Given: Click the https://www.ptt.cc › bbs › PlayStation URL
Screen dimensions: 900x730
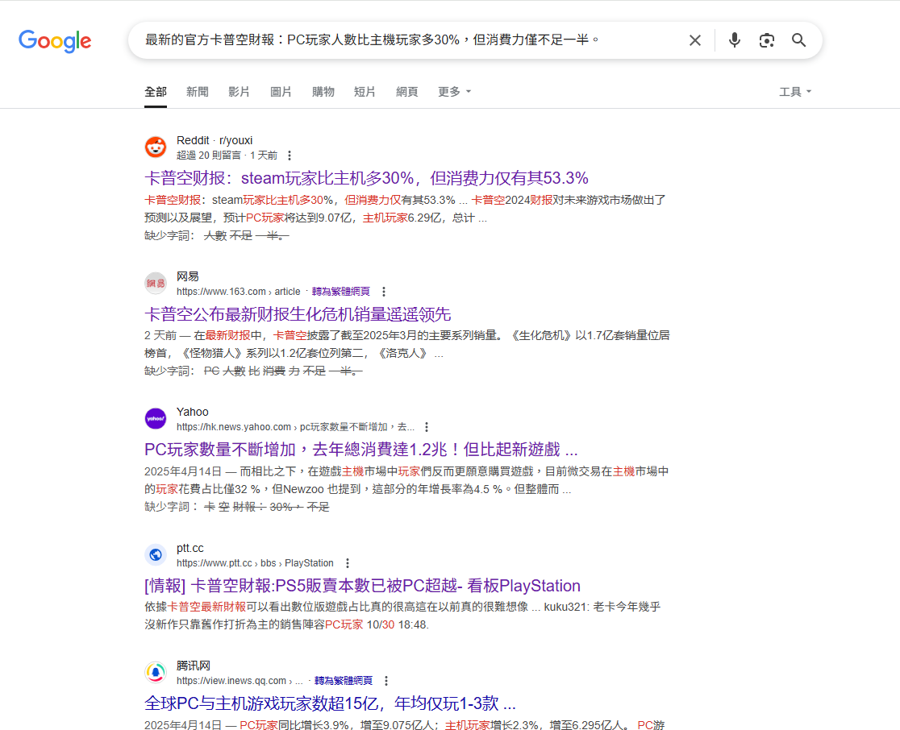Looking at the screenshot, I should [255, 563].
